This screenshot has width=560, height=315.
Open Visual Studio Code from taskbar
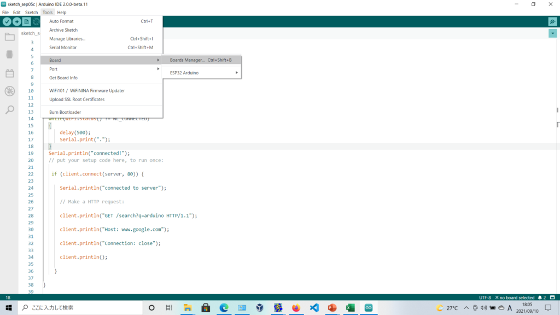pos(314,307)
